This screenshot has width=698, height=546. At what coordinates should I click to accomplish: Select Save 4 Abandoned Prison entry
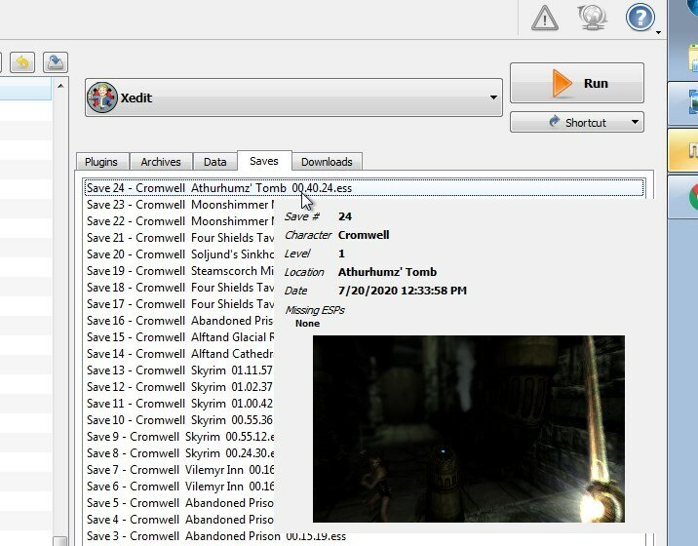[179, 519]
